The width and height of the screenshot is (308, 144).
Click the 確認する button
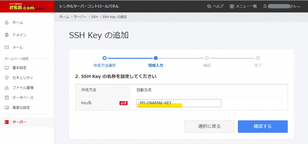pos(263,126)
